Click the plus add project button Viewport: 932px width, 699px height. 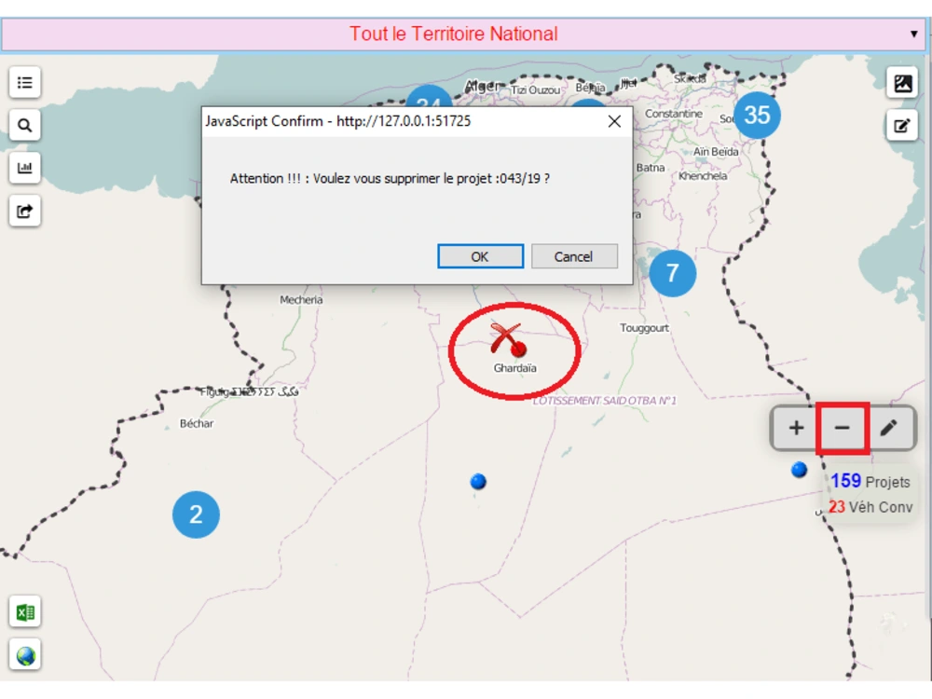796,428
